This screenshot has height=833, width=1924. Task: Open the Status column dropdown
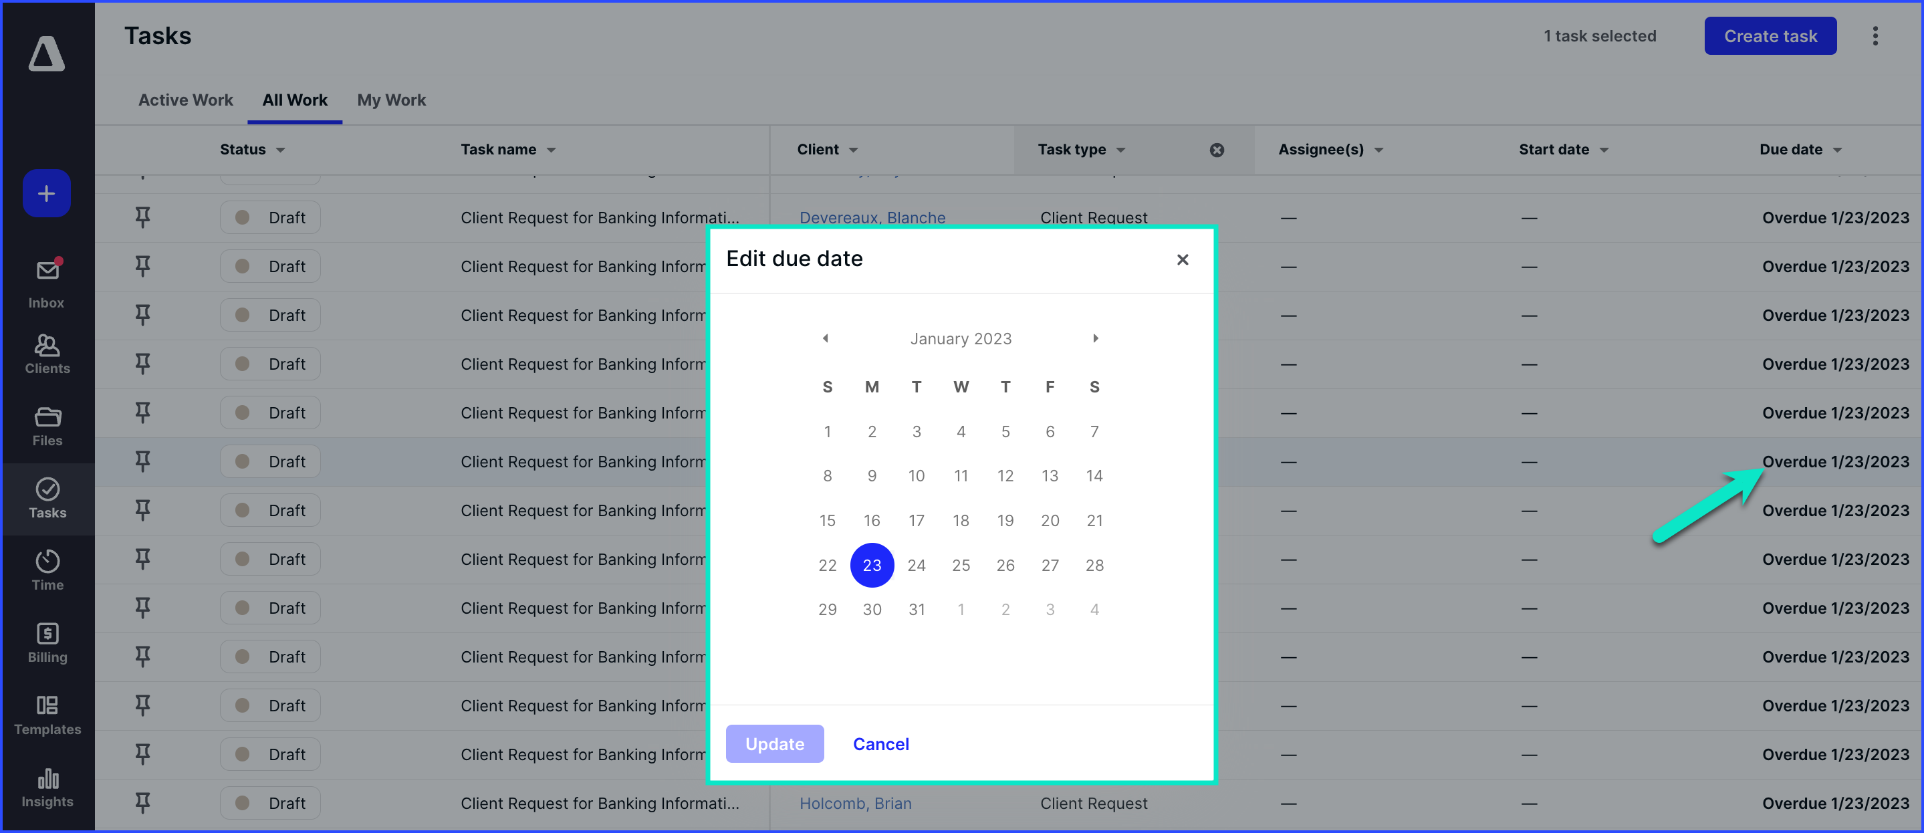(281, 150)
